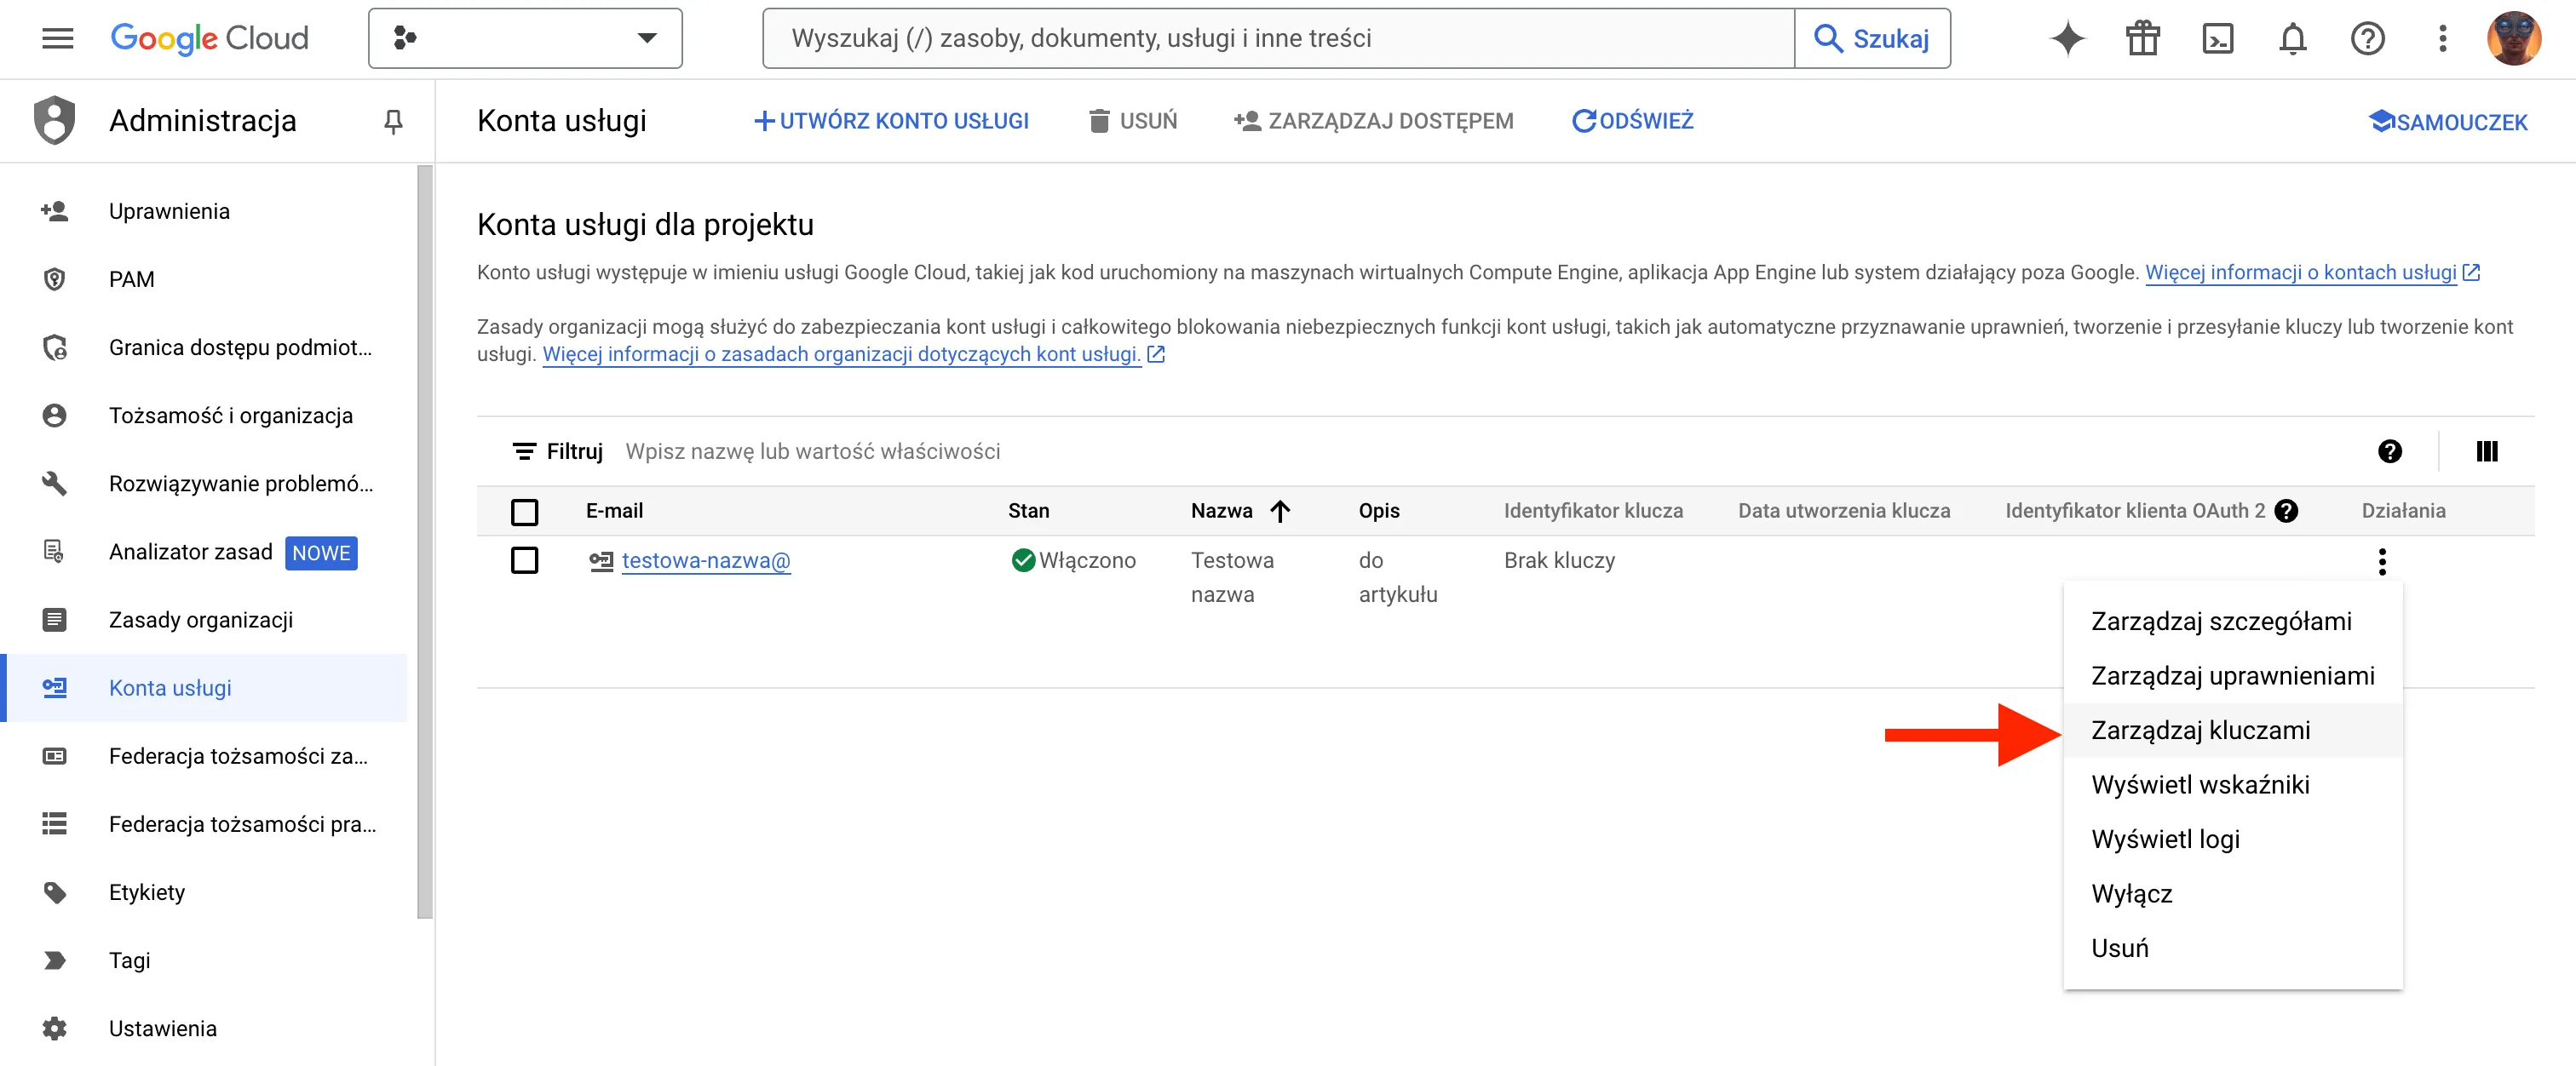2576x1066 pixels.
Task: Open the Gemini sparkle assistant icon
Action: pyautogui.click(x=2067, y=38)
